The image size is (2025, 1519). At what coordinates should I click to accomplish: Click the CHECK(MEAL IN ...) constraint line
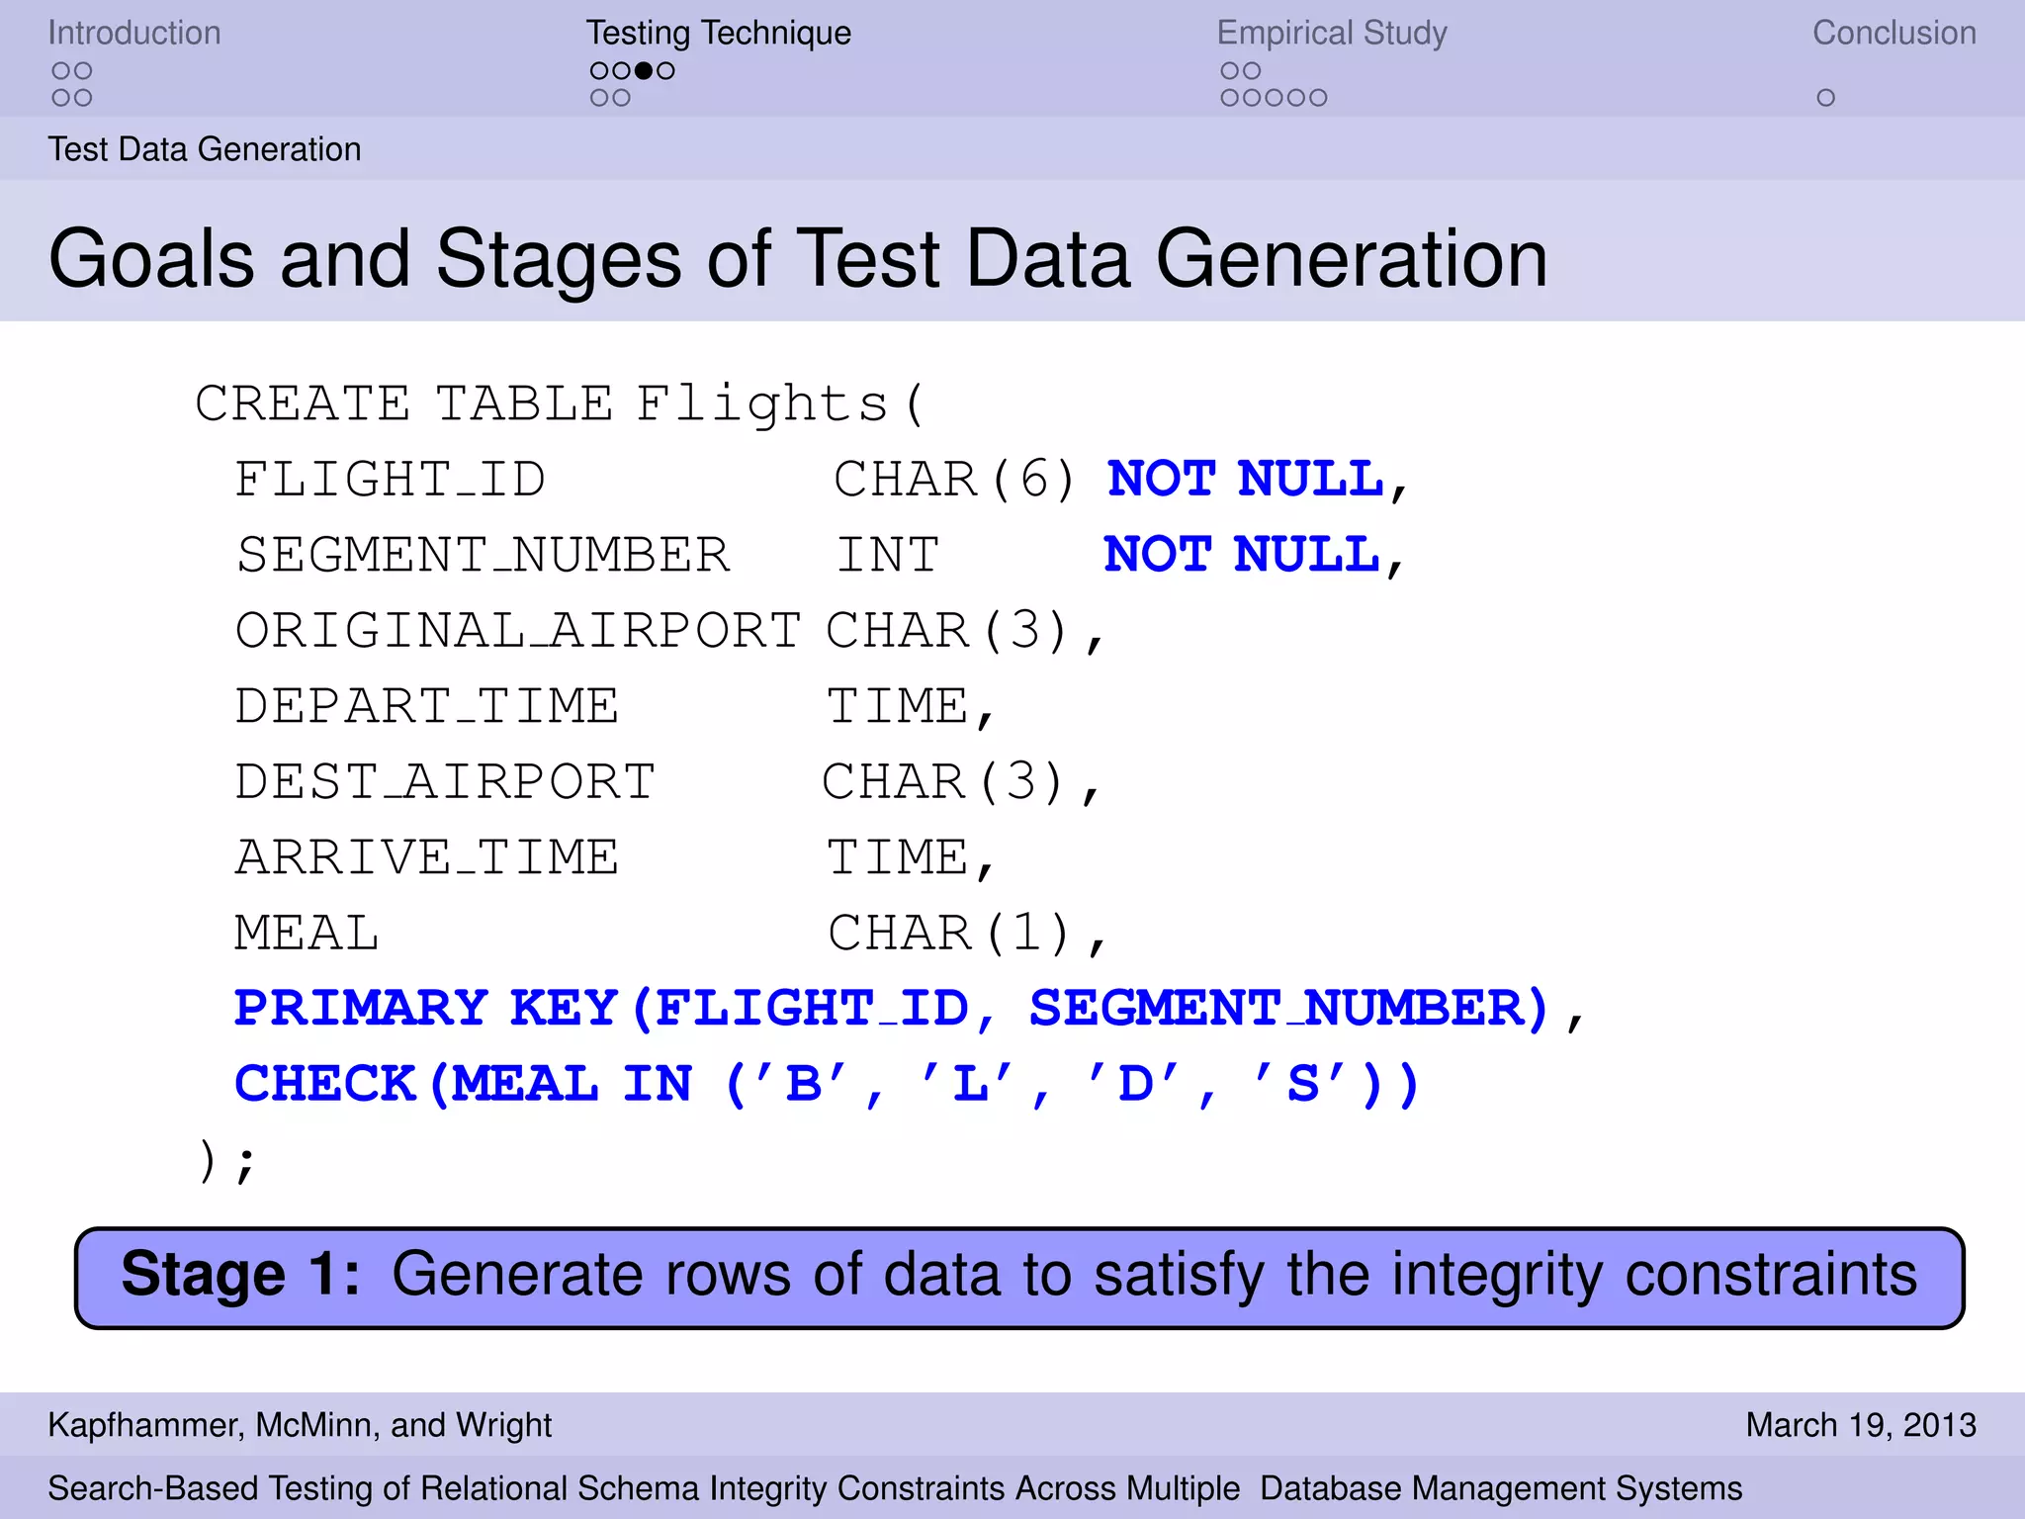(x=827, y=1084)
